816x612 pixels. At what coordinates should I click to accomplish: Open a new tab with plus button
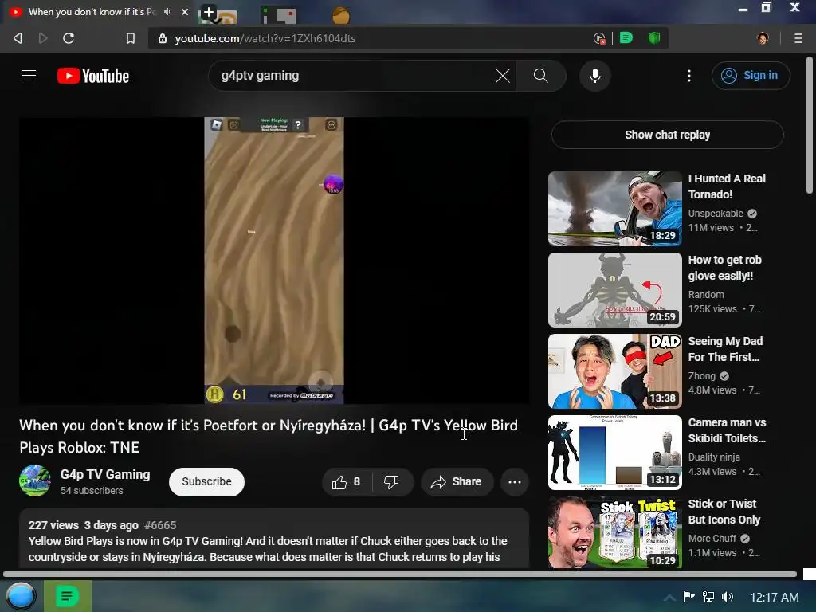(x=208, y=11)
